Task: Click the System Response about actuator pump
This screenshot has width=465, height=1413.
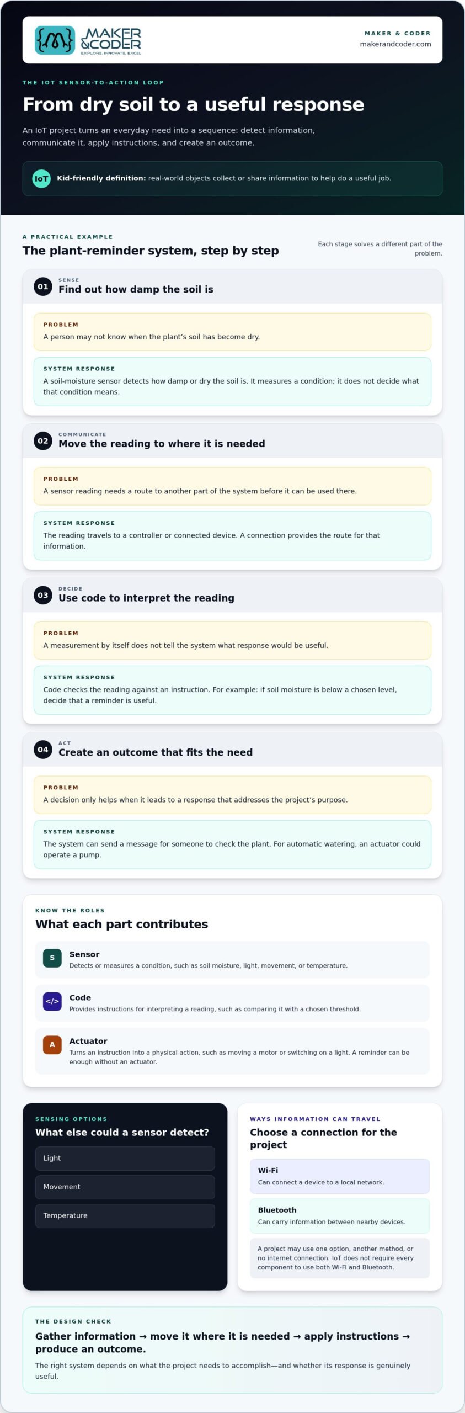Action: point(232,844)
